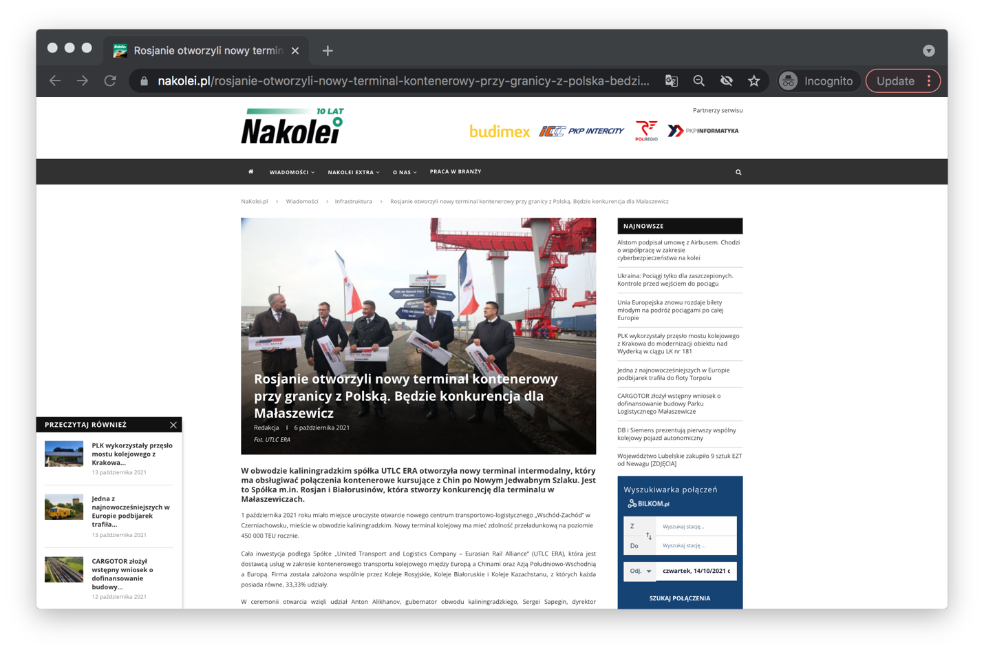Screen dimensions: 984x652
Task: Open a new tab with the plus icon
Action: pyautogui.click(x=328, y=51)
